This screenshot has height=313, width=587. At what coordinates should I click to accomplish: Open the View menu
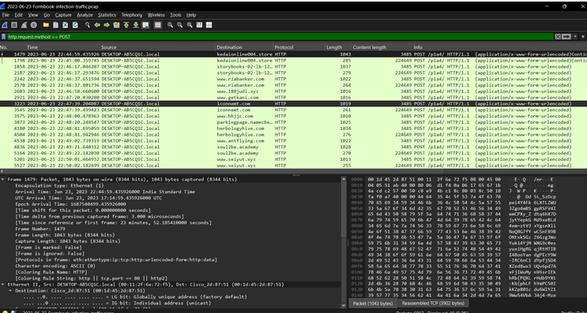pyautogui.click(x=33, y=15)
